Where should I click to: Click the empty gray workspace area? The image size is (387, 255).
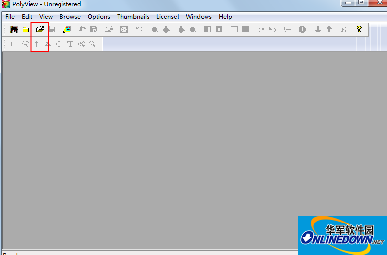pyautogui.click(x=172, y=148)
